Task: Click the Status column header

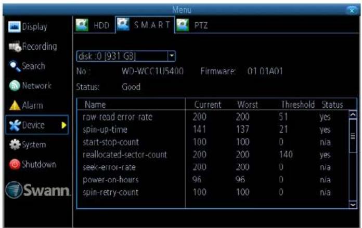Action: [332, 105]
